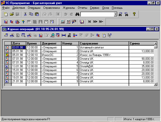This screenshot has width=161, height=122.
Task: Click the 12:00:10 time cell of ИзносОС row
Action: click(x=33, y=55)
